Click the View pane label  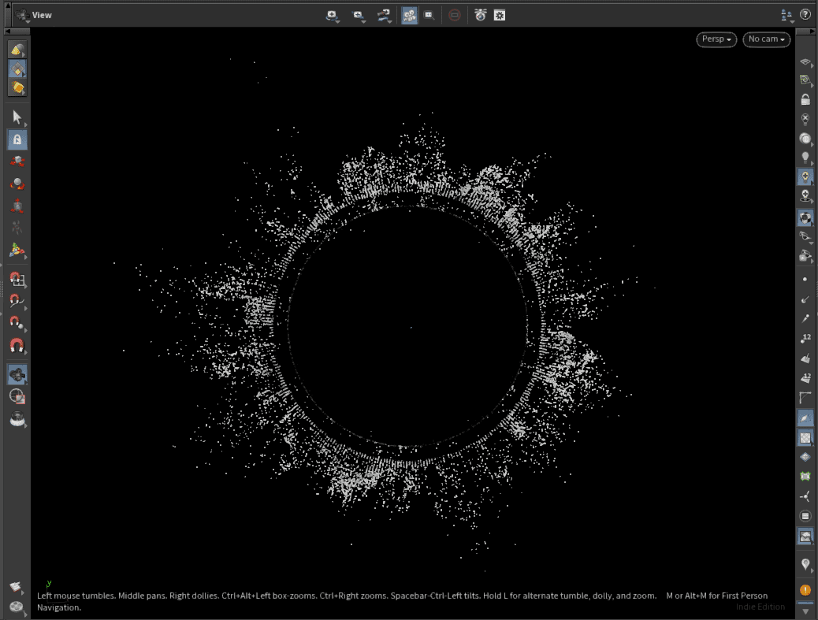point(42,15)
